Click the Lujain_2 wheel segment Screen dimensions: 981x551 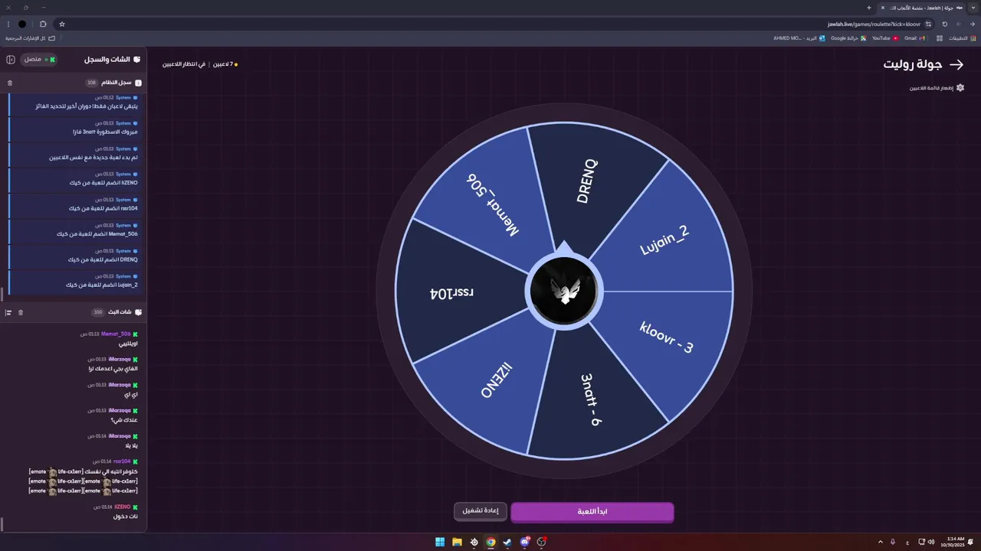664,241
